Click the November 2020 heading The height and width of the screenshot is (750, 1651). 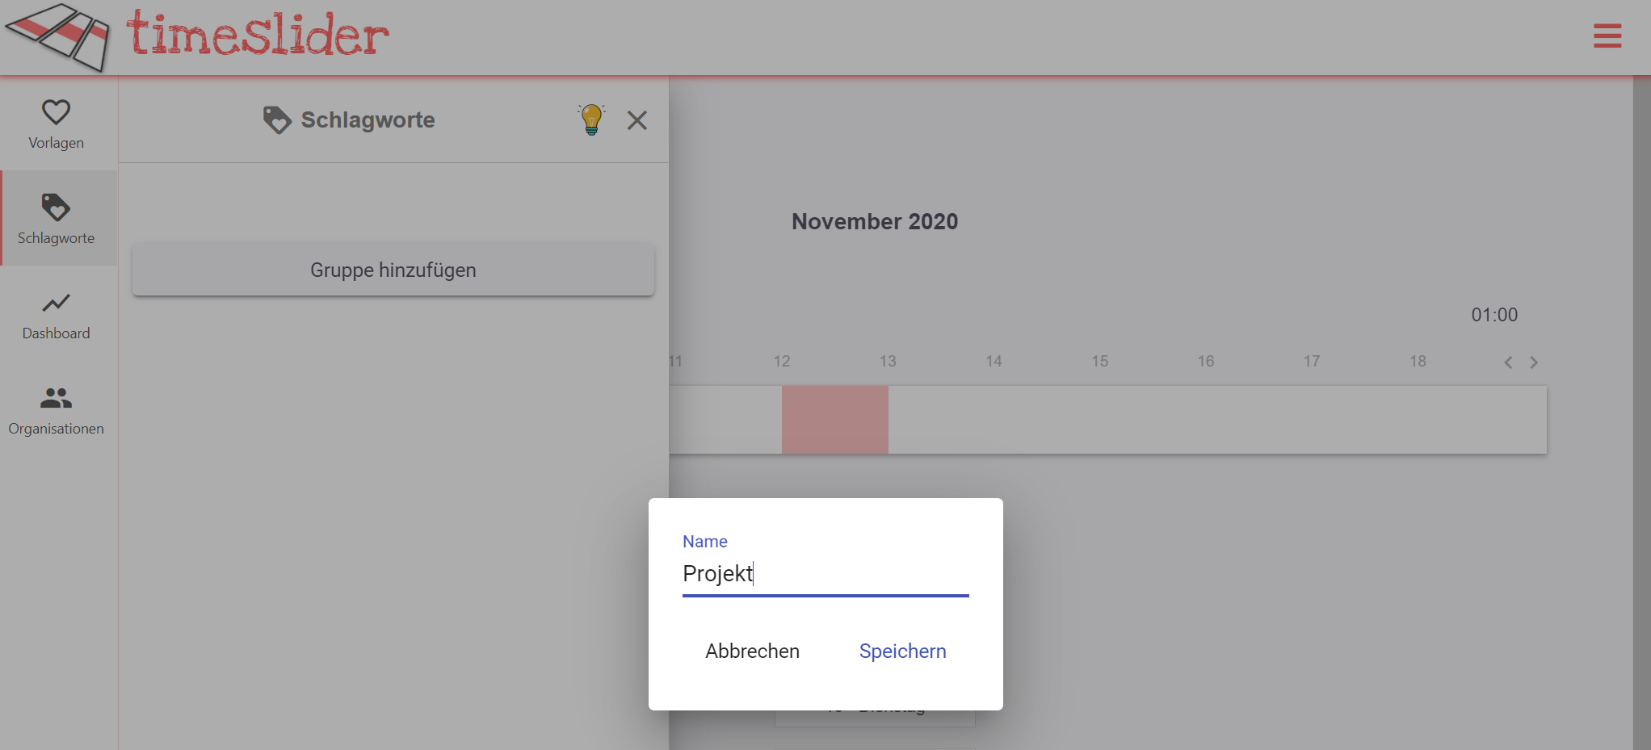tap(874, 221)
